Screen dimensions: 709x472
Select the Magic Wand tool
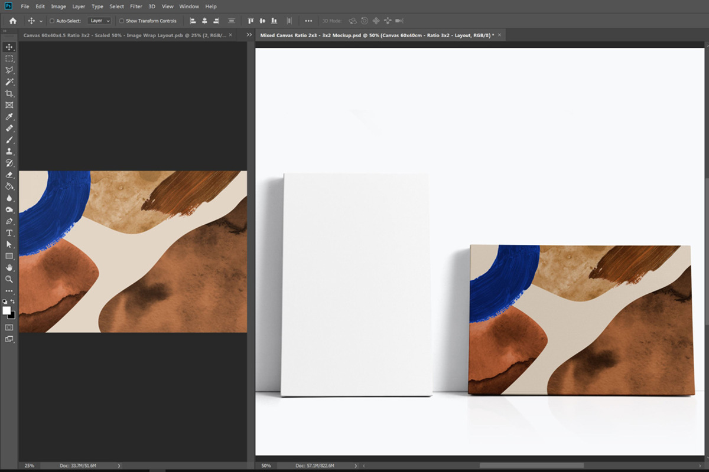[x=9, y=82]
